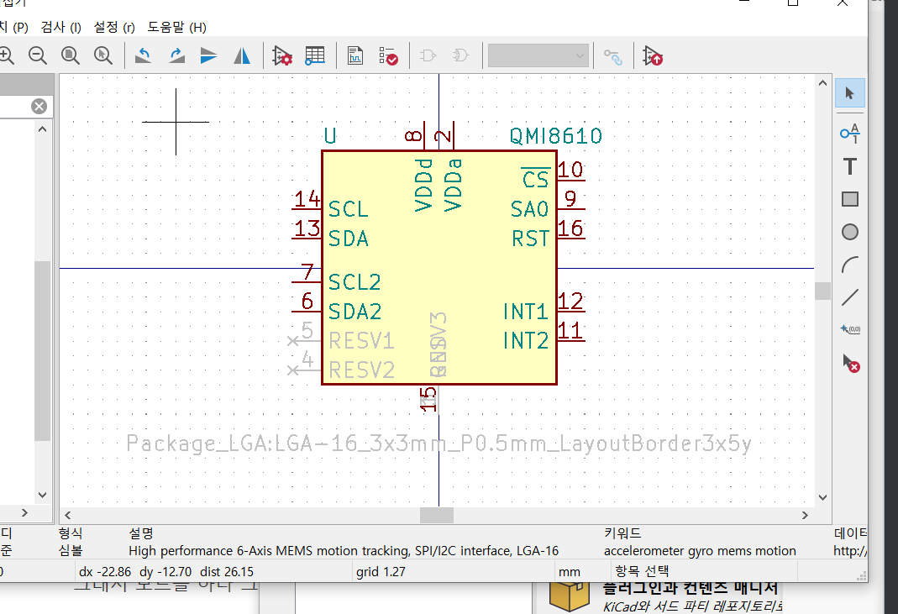Run the symbol checker tool

(388, 55)
